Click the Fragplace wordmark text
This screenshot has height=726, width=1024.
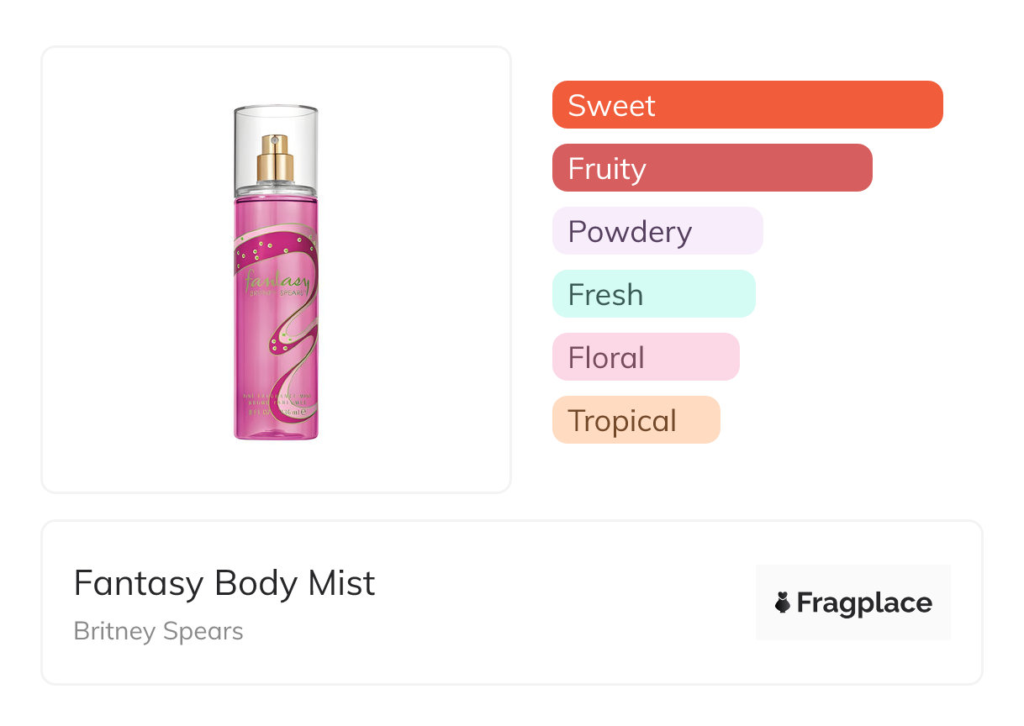(x=864, y=602)
